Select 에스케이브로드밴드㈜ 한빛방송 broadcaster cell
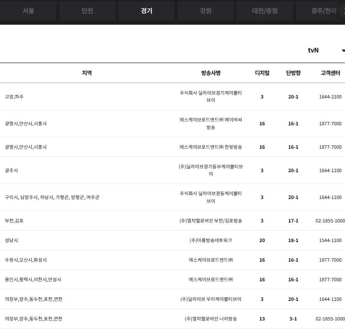The image size is (345, 329). click(211, 147)
